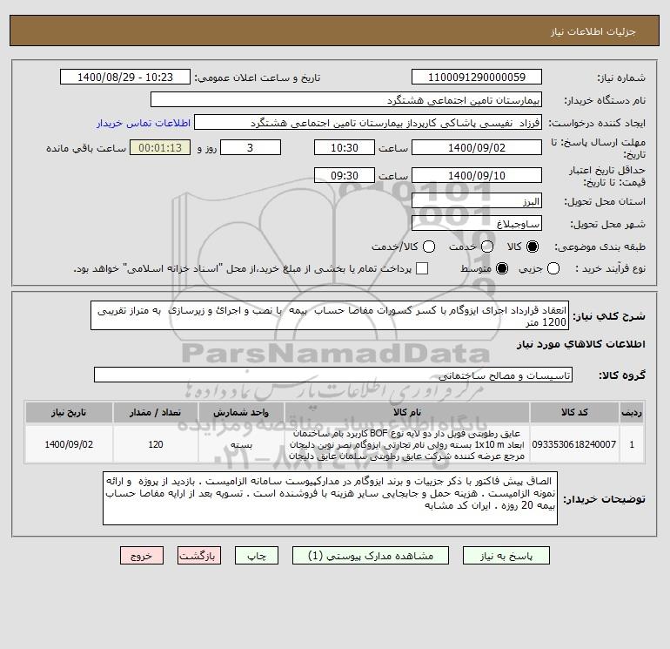Click the بازگشت back button
The height and width of the screenshot is (649, 670).
click(199, 556)
